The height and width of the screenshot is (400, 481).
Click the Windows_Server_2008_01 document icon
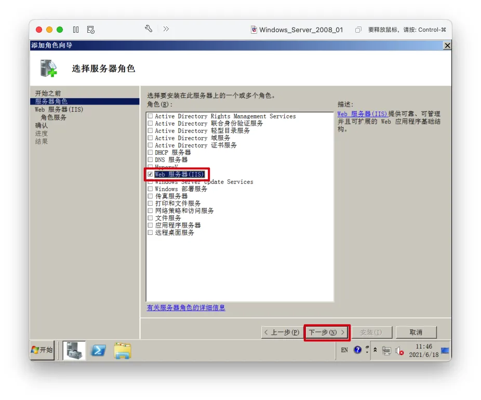pyautogui.click(x=254, y=30)
